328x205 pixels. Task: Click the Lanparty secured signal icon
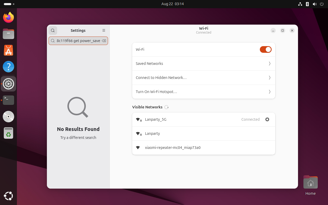(x=139, y=134)
